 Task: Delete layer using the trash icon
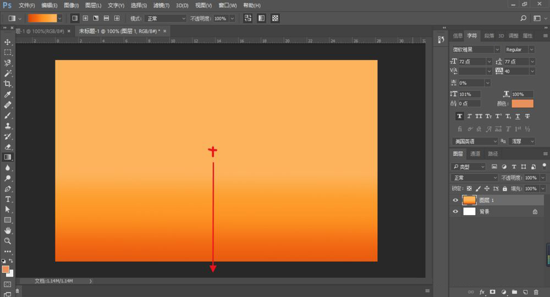536,292
